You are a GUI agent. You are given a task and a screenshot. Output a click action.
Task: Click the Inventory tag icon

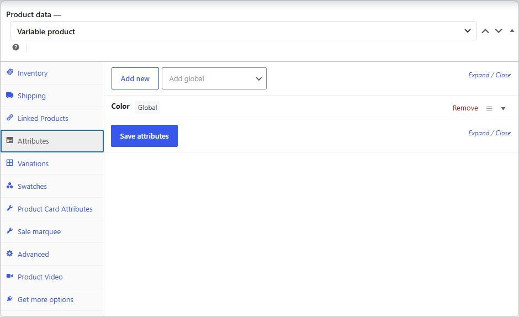[x=10, y=72]
